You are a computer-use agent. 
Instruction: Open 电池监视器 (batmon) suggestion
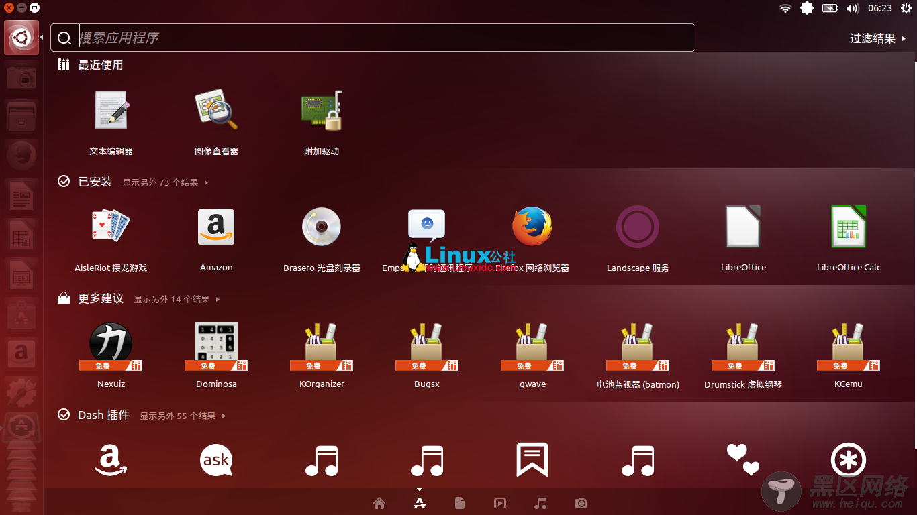638,346
